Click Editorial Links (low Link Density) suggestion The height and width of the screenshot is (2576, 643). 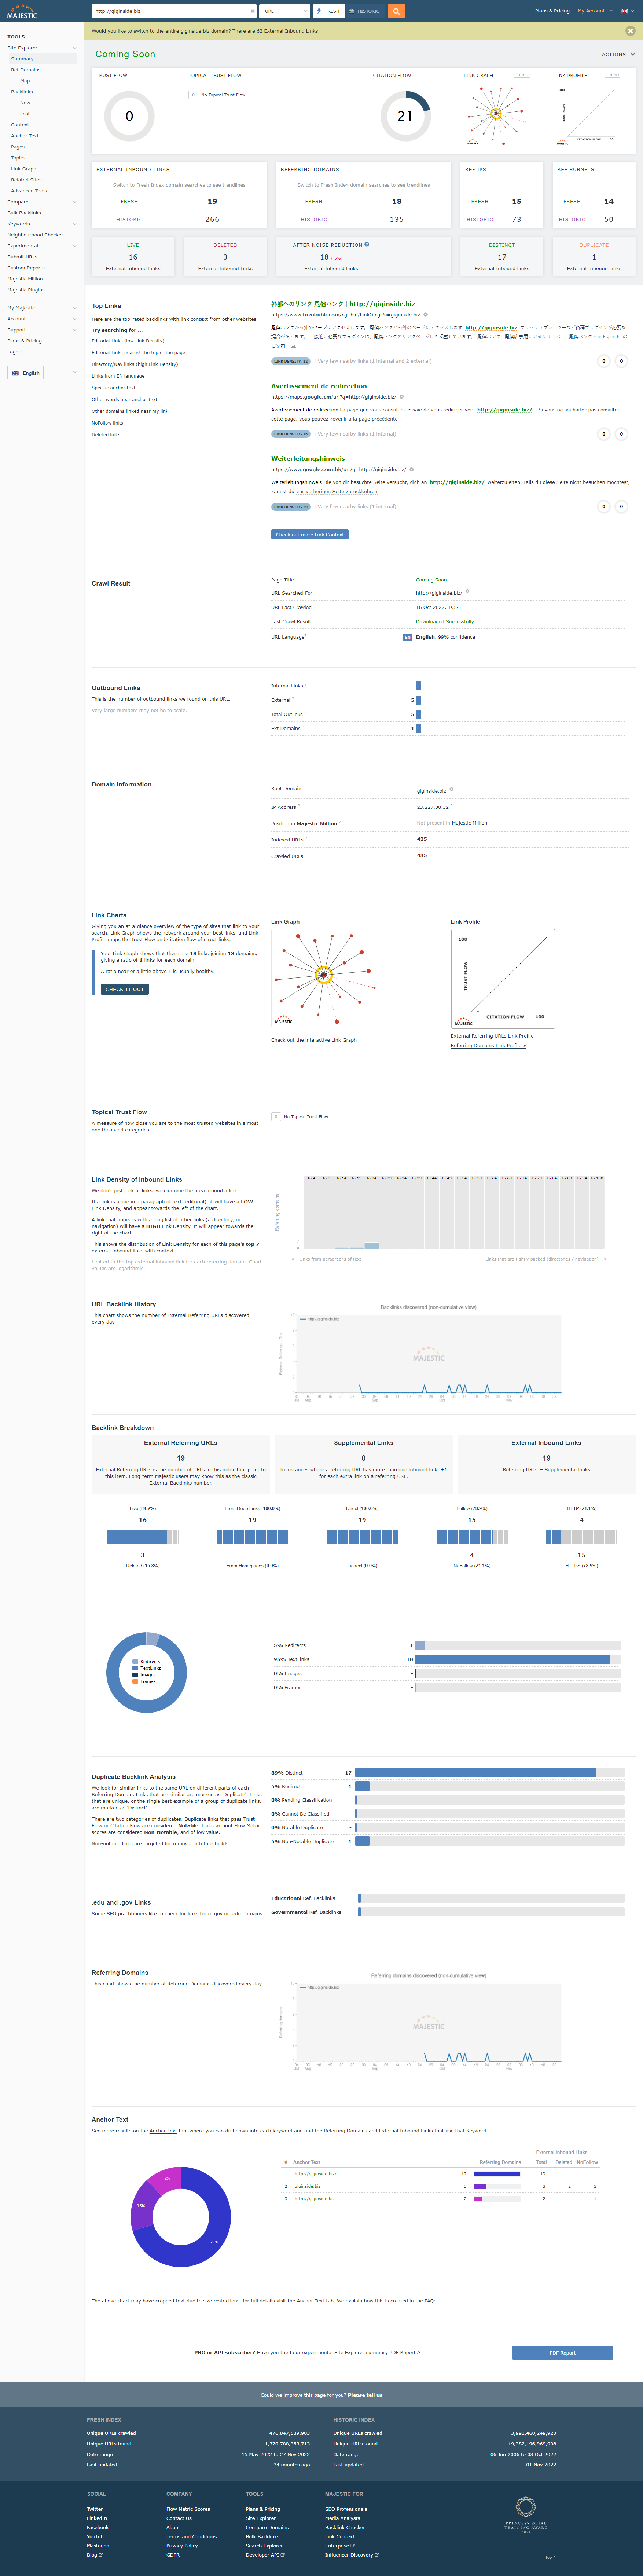click(128, 341)
